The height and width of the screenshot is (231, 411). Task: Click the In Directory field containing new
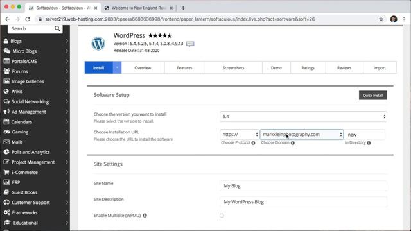pyautogui.click(x=365, y=134)
